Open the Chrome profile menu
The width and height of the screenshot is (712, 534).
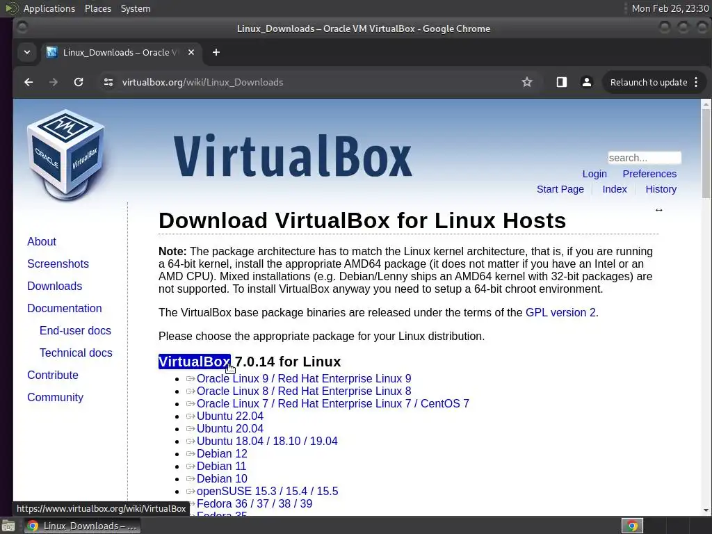pyautogui.click(x=587, y=82)
